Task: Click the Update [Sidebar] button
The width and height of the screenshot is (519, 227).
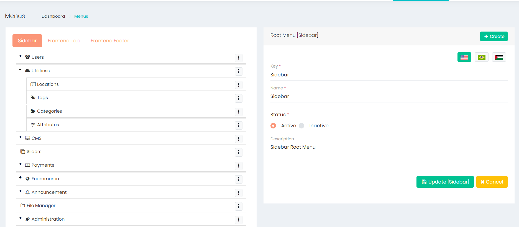Action: [x=445, y=182]
